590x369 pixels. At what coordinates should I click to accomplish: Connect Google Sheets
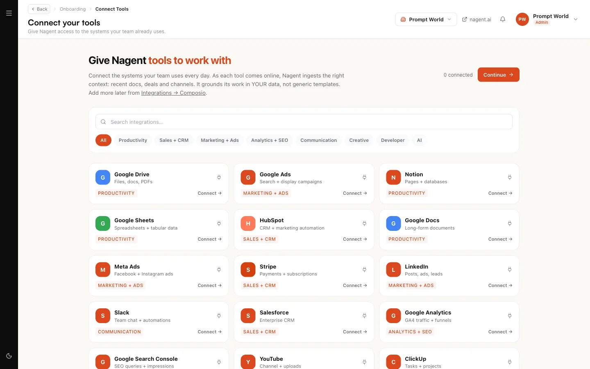(209, 239)
